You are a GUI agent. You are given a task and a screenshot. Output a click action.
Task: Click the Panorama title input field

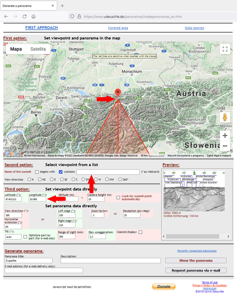pos(28,261)
